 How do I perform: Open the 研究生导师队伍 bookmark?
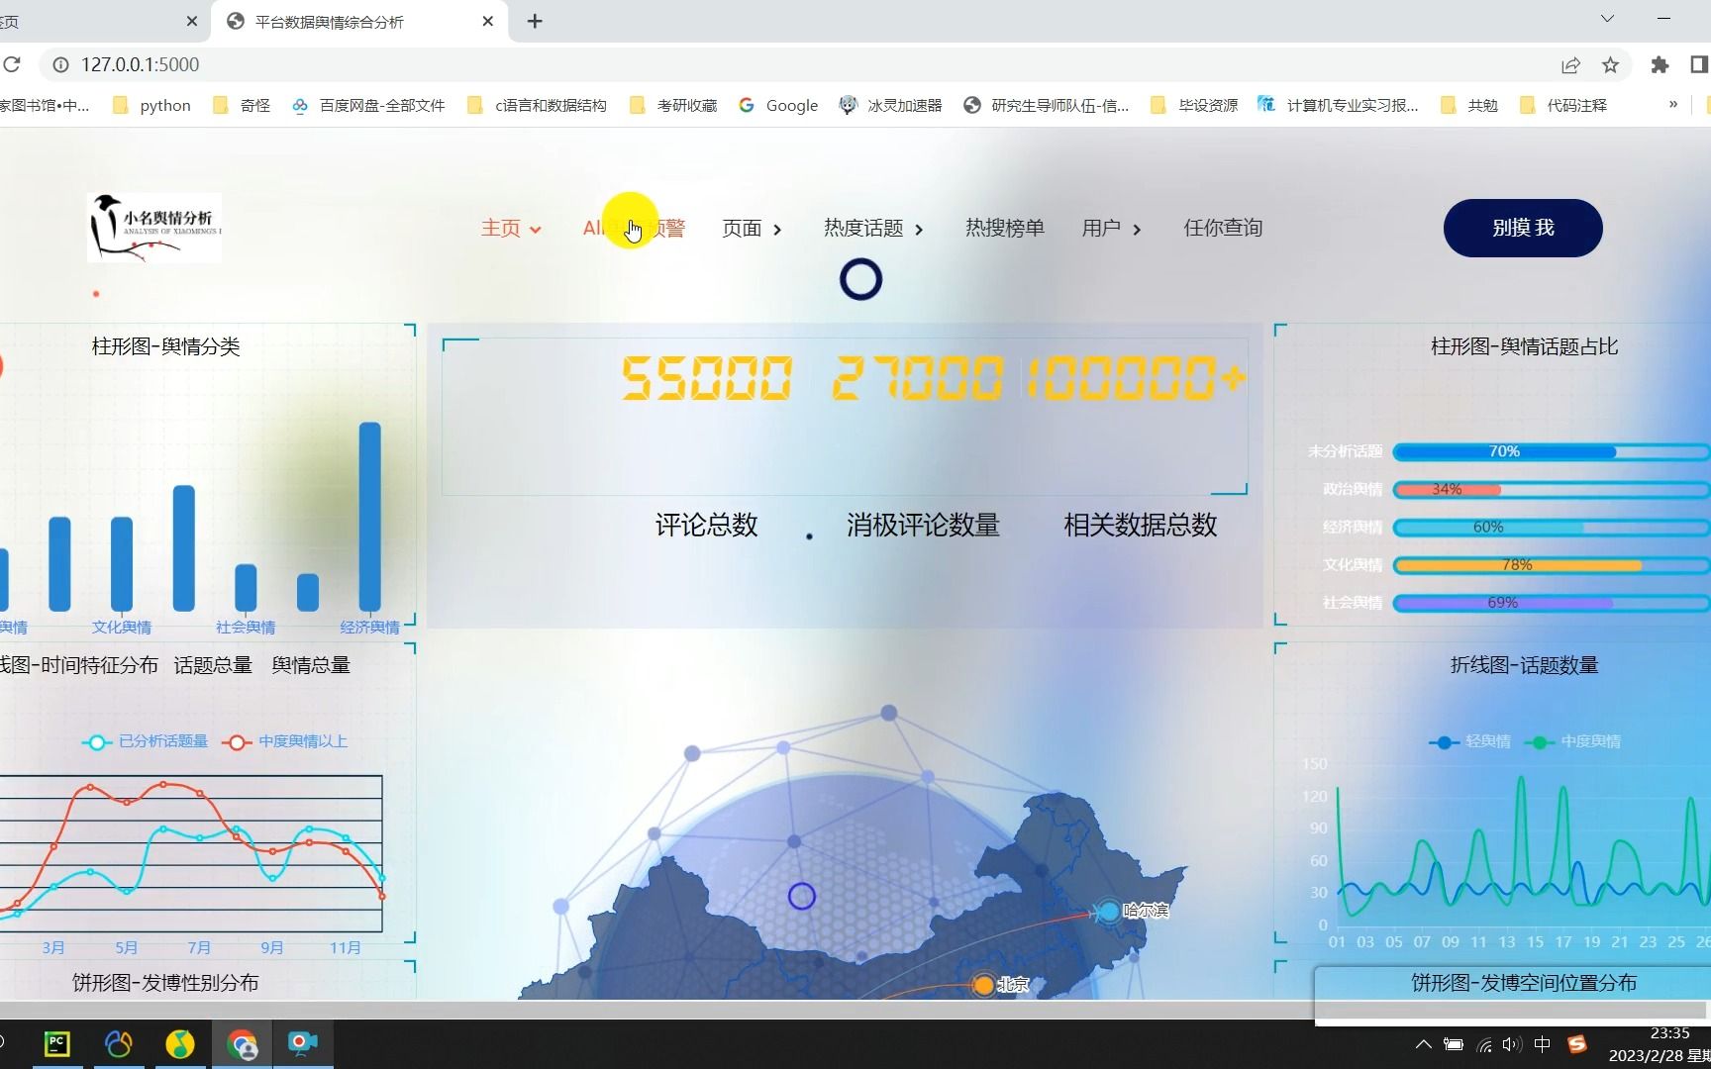pos(1047,105)
